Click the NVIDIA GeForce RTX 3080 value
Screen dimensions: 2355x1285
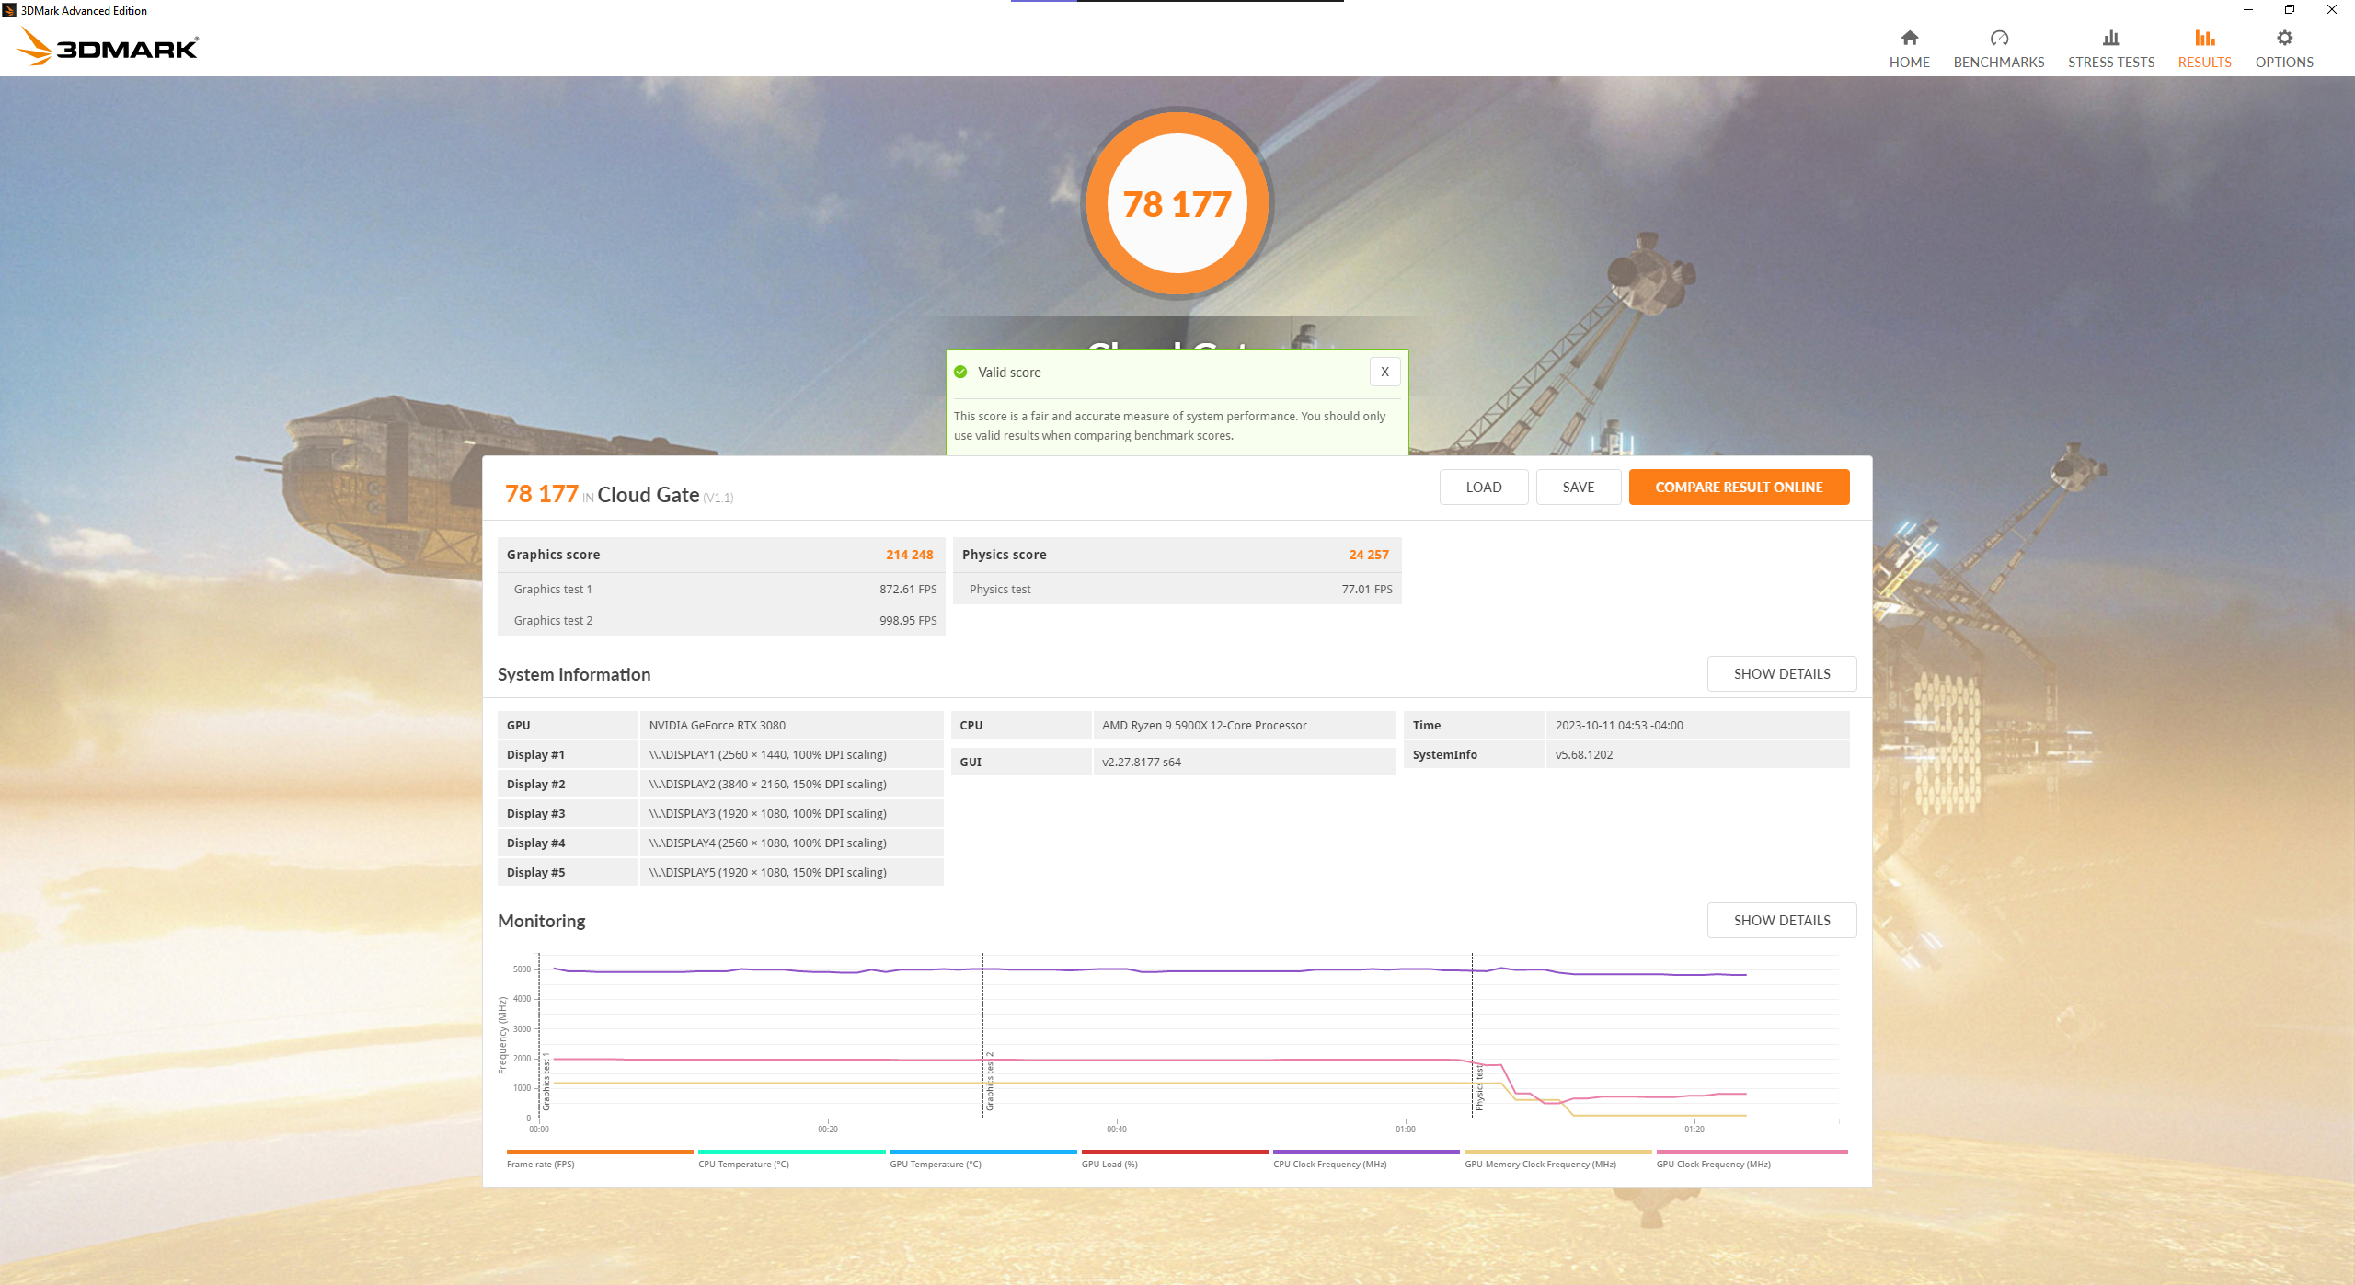718,726
